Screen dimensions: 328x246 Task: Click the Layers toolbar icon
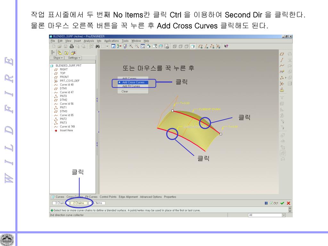161,46
